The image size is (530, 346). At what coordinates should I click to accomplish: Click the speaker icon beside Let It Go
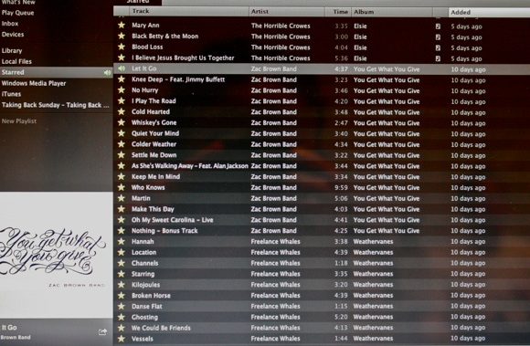[122, 68]
